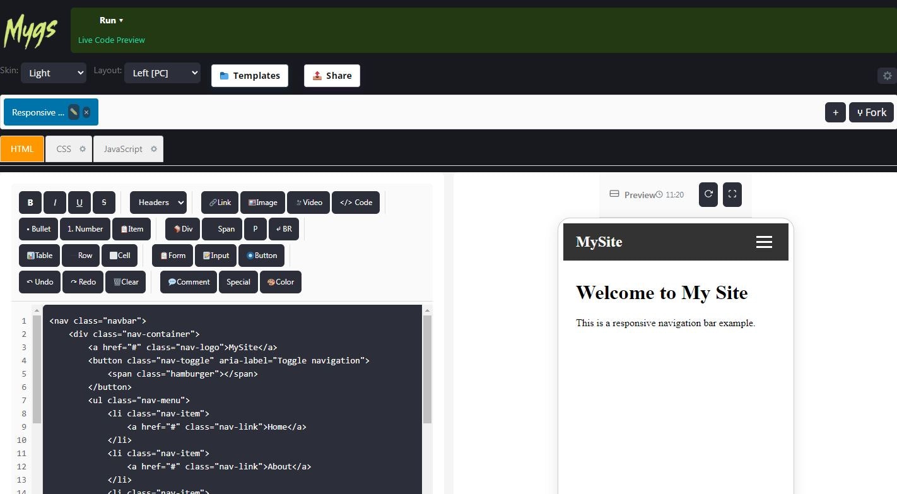Viewport: 897px width, 494px height.
Task: Click the Preview label icon
Action: (614, 194)
